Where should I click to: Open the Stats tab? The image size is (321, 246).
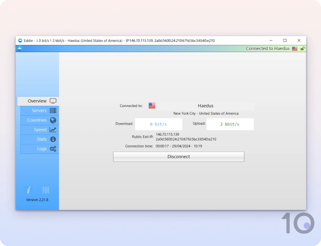[x=40, y=139]
